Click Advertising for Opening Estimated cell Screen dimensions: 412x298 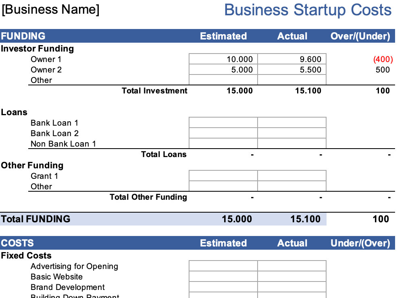click(x=223, y=266)
